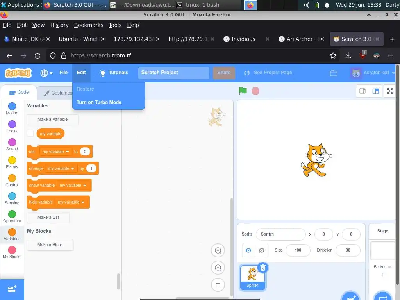The width and height of the screenshot is (400, 300).
Task: Click the Sprite1 name field
Action: [280, 234]
